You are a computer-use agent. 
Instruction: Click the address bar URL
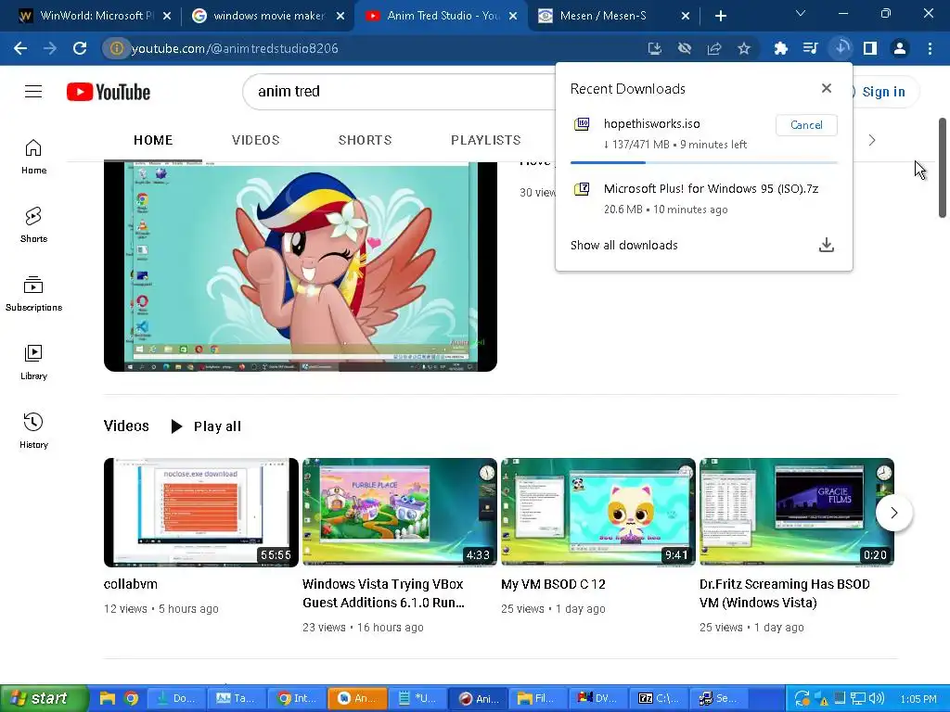(x=235, y=48)
